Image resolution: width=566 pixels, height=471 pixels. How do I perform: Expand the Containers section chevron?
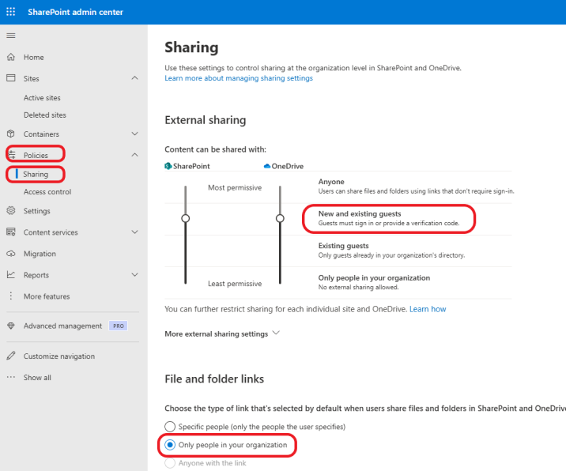(134, 134)
